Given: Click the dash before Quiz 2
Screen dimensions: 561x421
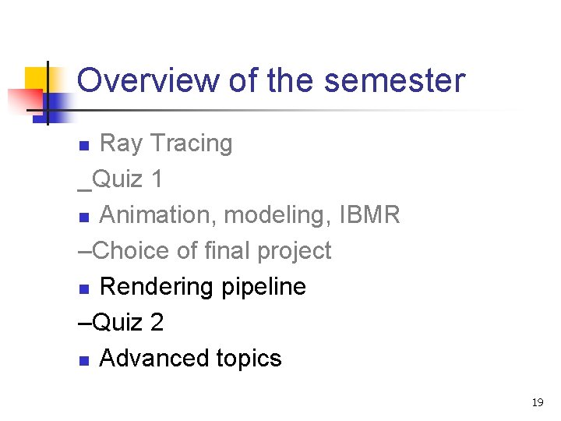Looking at the screenshot, I should (84, 323).
